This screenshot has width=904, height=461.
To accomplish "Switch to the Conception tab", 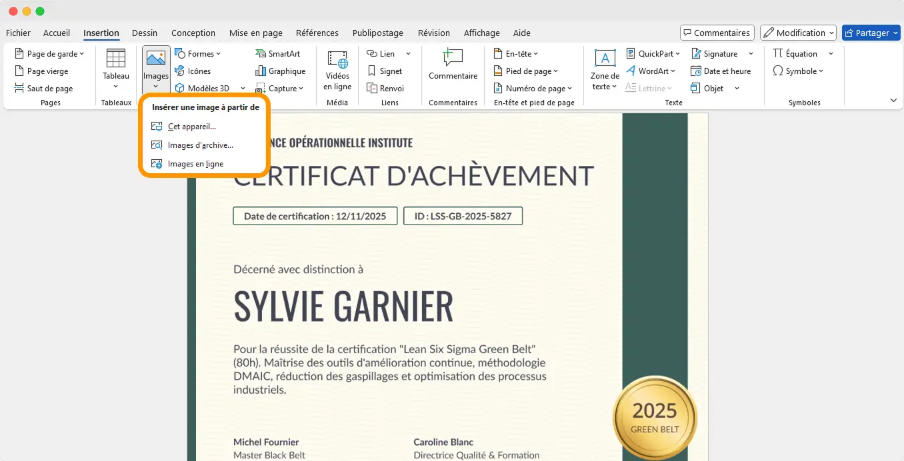I will tap(193, 33).
